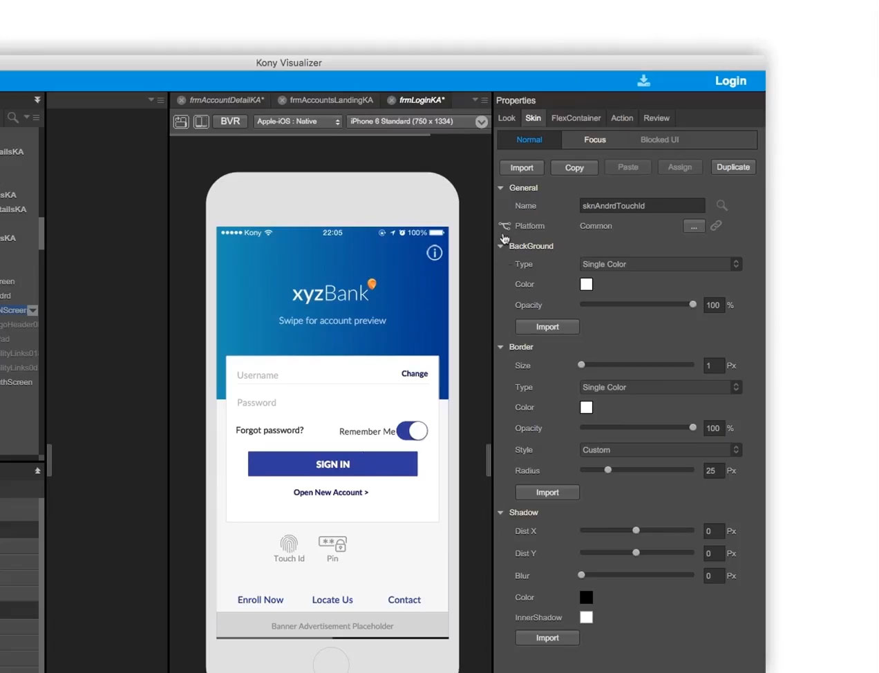Screen dimensions: 879x673
Task: Open the BackGround Type dropdown
Action: tap(661, 264)
